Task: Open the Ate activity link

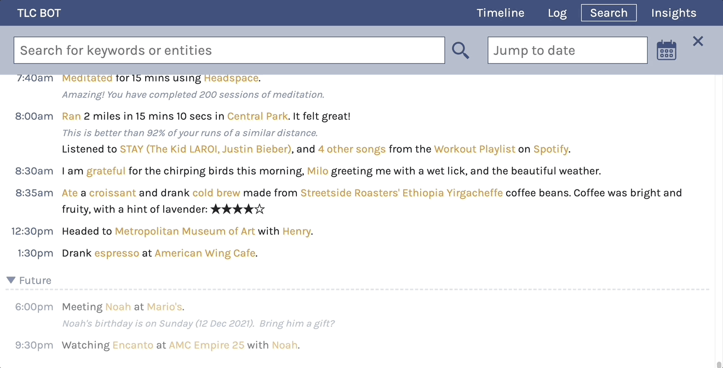Action: 70,193
